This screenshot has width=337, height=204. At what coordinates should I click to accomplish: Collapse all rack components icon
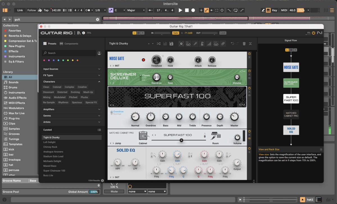click(x=250, y=44)
